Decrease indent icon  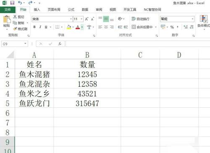coord(120,27)
